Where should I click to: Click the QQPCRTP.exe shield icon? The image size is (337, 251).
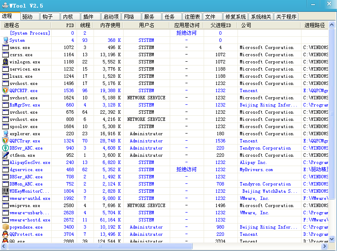pos(6,90)
